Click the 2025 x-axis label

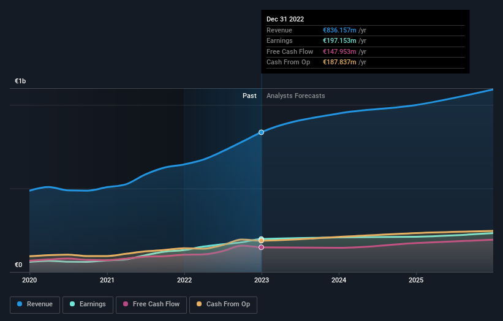point(416,280)
